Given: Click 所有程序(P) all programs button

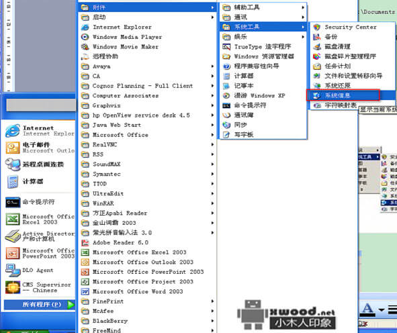Looking at the screenshot, I should pos(40,304).
